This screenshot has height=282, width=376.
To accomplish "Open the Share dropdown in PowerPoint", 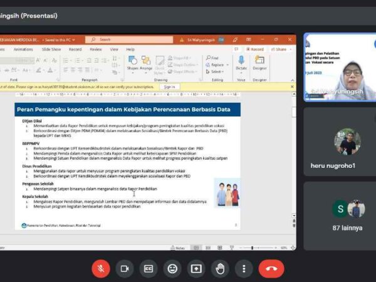I will point(281,49).
